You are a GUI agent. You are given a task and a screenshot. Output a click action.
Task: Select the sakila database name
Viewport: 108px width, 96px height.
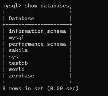[x=18, y=50]
